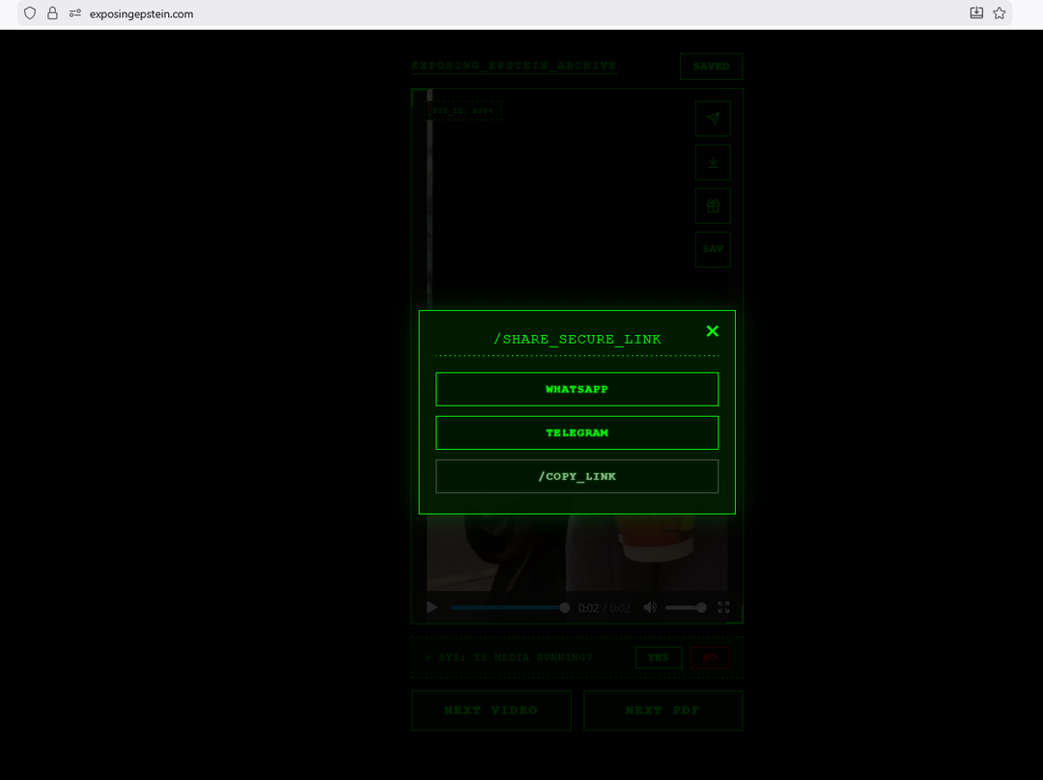Answer YES to media running prompt
The width and height of the screenshot is (1043, 780).
(658, 657)
